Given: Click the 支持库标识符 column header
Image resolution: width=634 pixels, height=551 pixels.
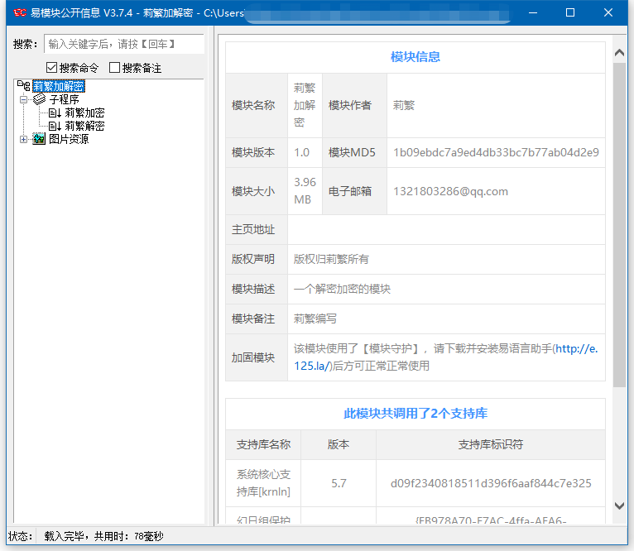Looking at the screenshot, I should [x=491, y=444].
